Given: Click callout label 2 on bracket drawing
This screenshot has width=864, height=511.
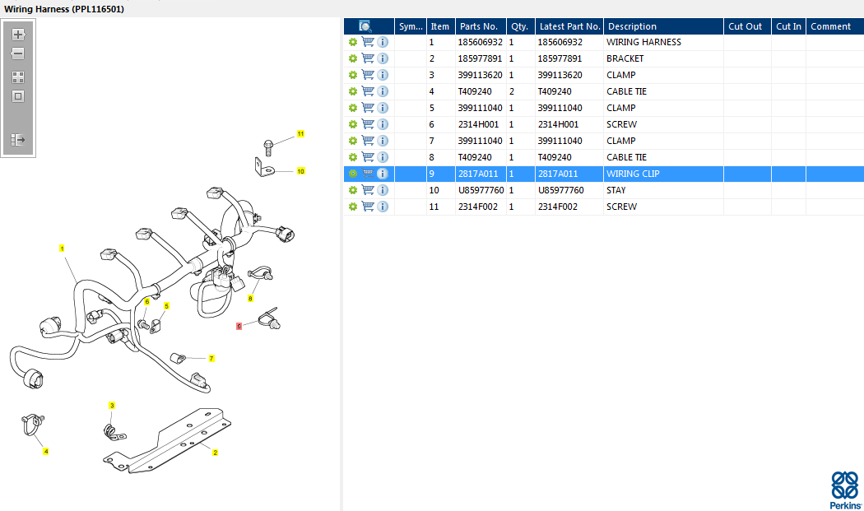Looking at the screenshot, I should 215,453.
